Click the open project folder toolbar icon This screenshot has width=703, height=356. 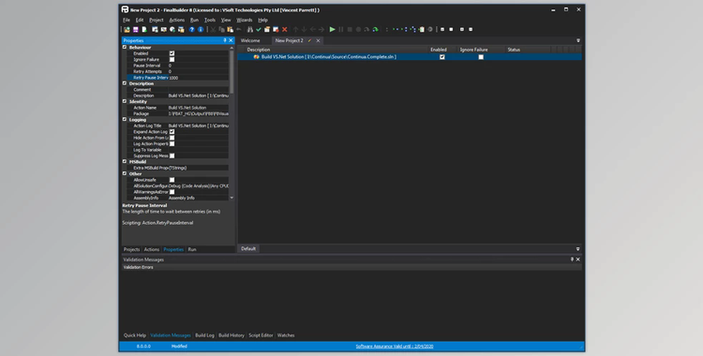[x=127, y=30]
